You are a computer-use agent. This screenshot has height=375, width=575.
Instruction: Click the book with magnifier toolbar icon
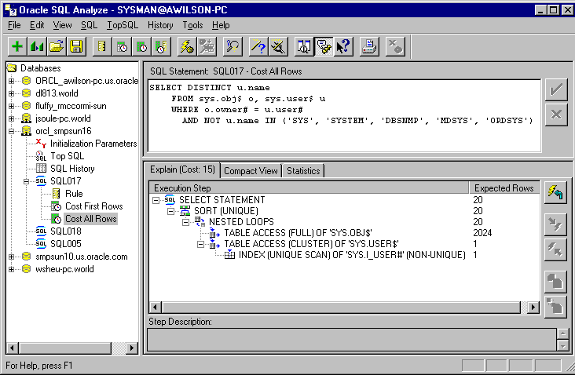304,46
